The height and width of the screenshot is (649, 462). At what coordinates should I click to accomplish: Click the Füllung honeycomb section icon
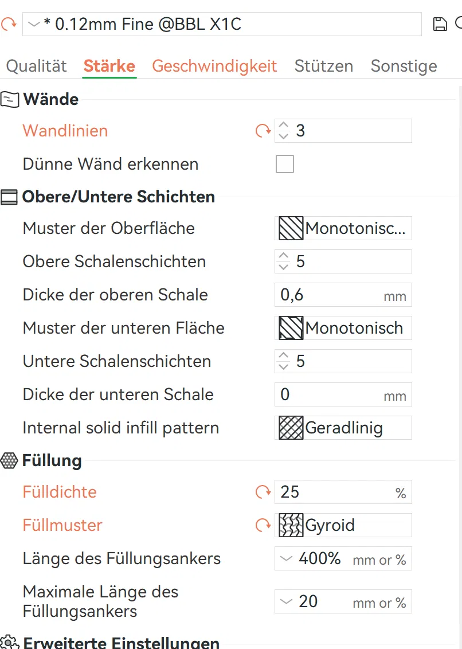click(x=10, y=460)
